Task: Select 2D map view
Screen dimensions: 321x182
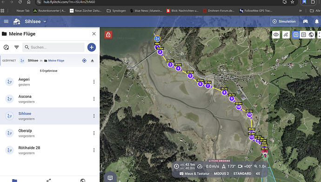Action: tap(295, 34)
